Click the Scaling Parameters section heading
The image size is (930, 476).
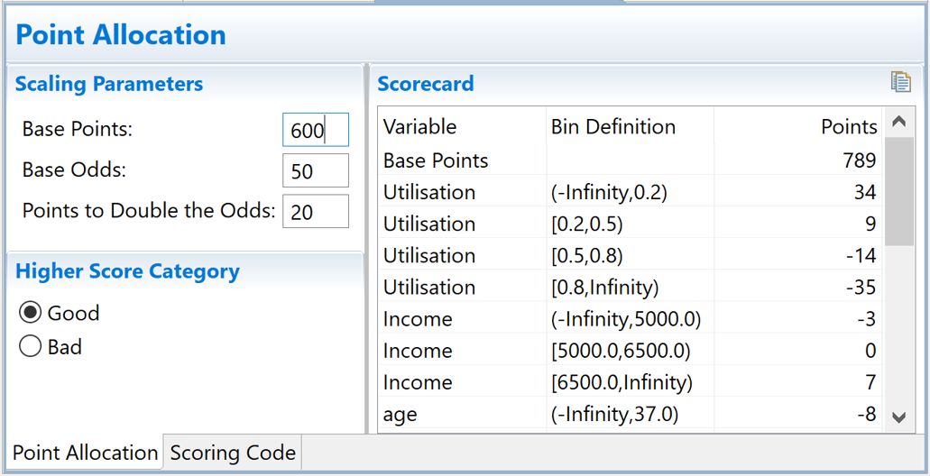coord(109,84)
